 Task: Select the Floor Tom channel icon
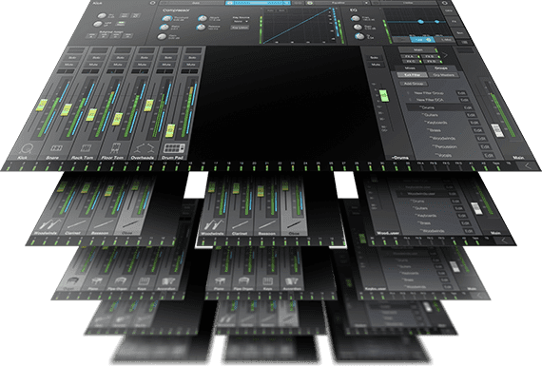click(x=115, y=148)
